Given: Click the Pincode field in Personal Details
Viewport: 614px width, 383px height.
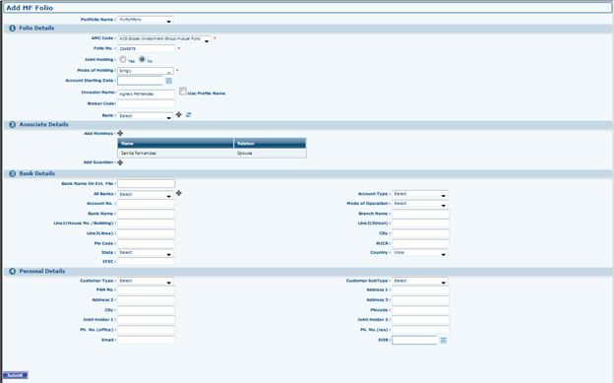Looking at the screenshot, I should coord(420,310).
